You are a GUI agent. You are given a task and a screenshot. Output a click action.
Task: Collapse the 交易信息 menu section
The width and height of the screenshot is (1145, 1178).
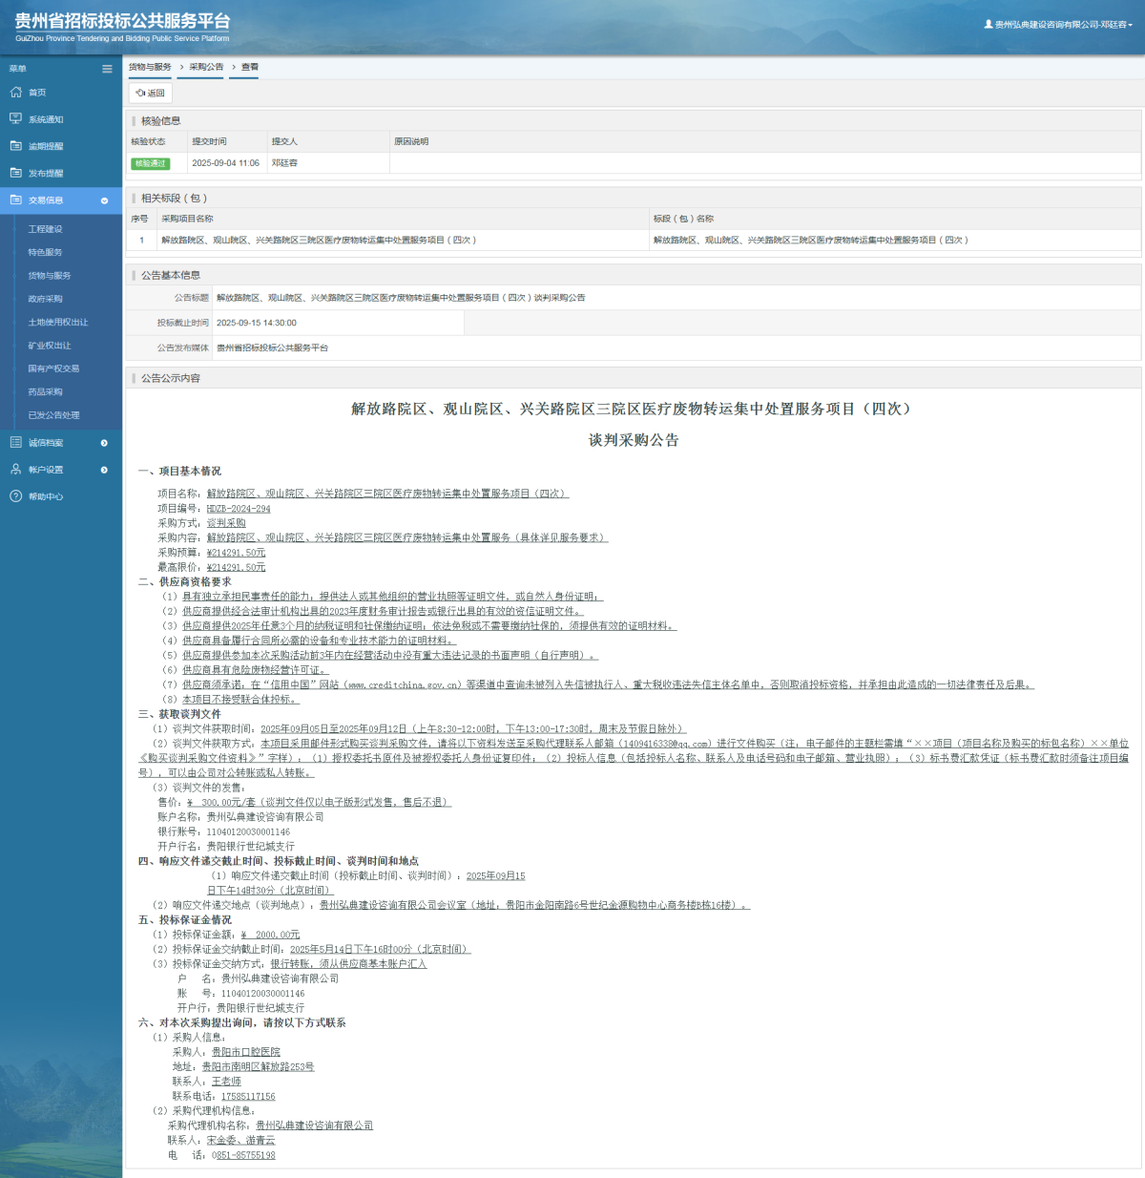pyautogui.click(x=104, y=200)
